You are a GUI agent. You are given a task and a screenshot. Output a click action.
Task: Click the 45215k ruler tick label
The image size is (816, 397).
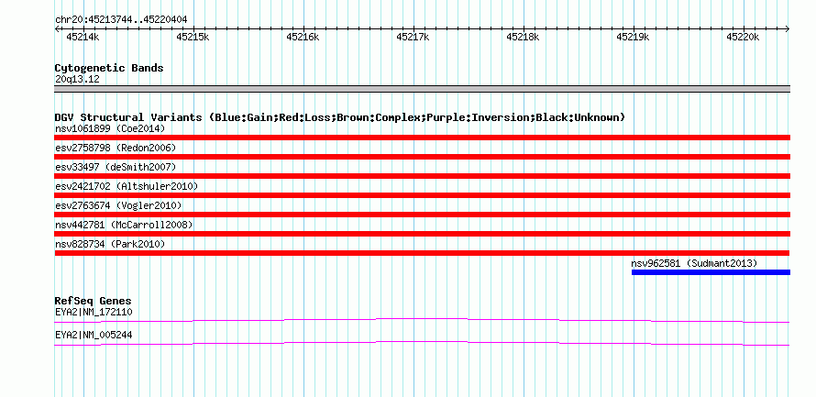click(193, 37)
